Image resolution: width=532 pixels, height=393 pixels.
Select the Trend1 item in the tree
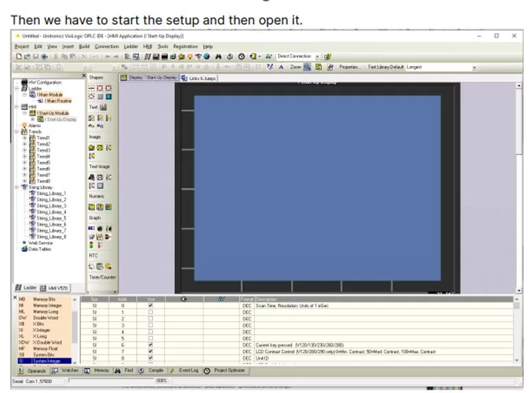tap(43, 137)
